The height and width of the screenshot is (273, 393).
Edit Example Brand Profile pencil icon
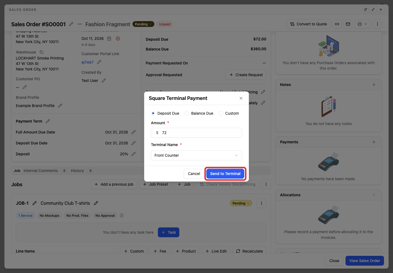tap(60, 106)
